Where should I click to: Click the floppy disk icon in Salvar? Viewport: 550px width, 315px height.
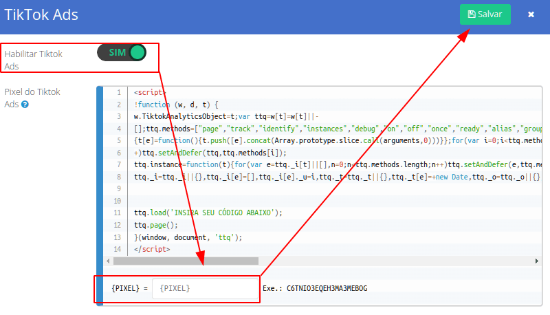point(472,14)
